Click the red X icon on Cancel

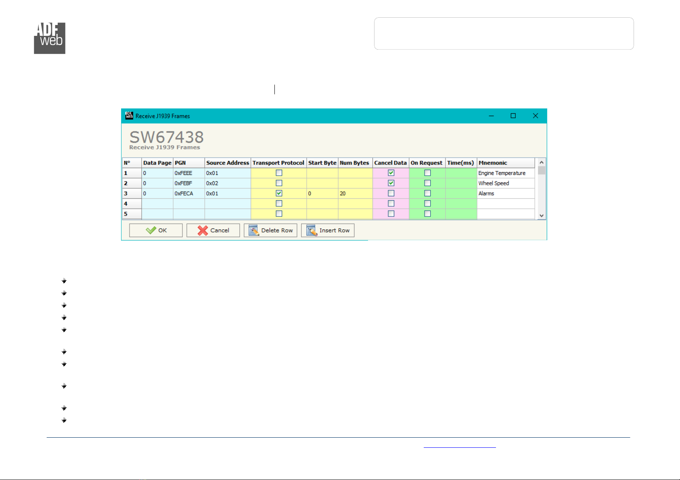click(203, 230)
